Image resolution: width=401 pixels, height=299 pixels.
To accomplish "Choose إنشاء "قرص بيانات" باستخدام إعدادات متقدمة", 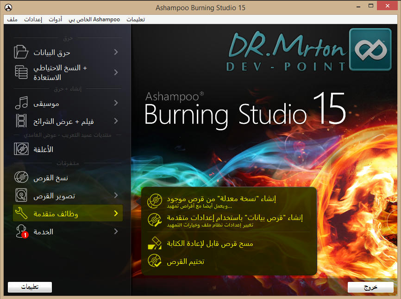I will 229,220.
